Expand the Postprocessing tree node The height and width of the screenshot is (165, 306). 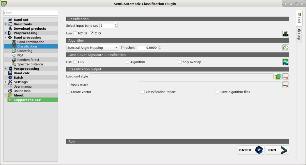6,69
